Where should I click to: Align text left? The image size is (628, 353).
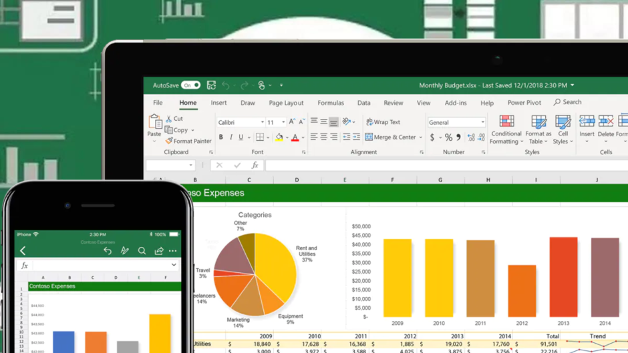click(x=314, y=137)
